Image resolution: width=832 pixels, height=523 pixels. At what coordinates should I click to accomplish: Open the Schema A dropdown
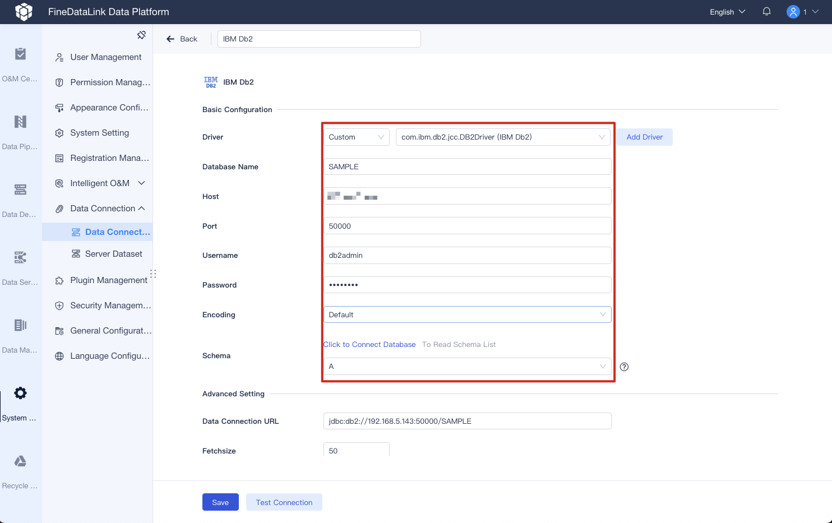[467, 366]
